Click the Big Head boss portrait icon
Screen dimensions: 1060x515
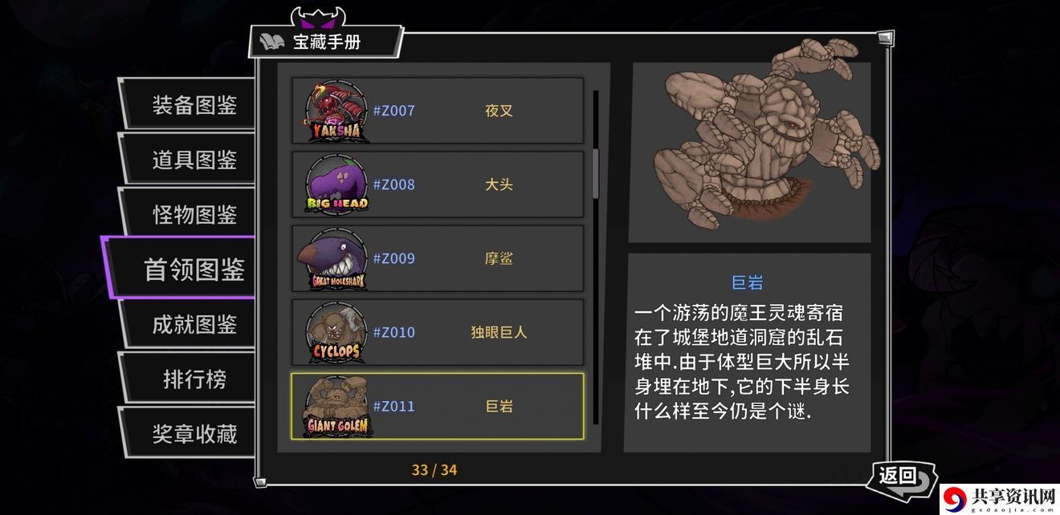tap(337, 185)
